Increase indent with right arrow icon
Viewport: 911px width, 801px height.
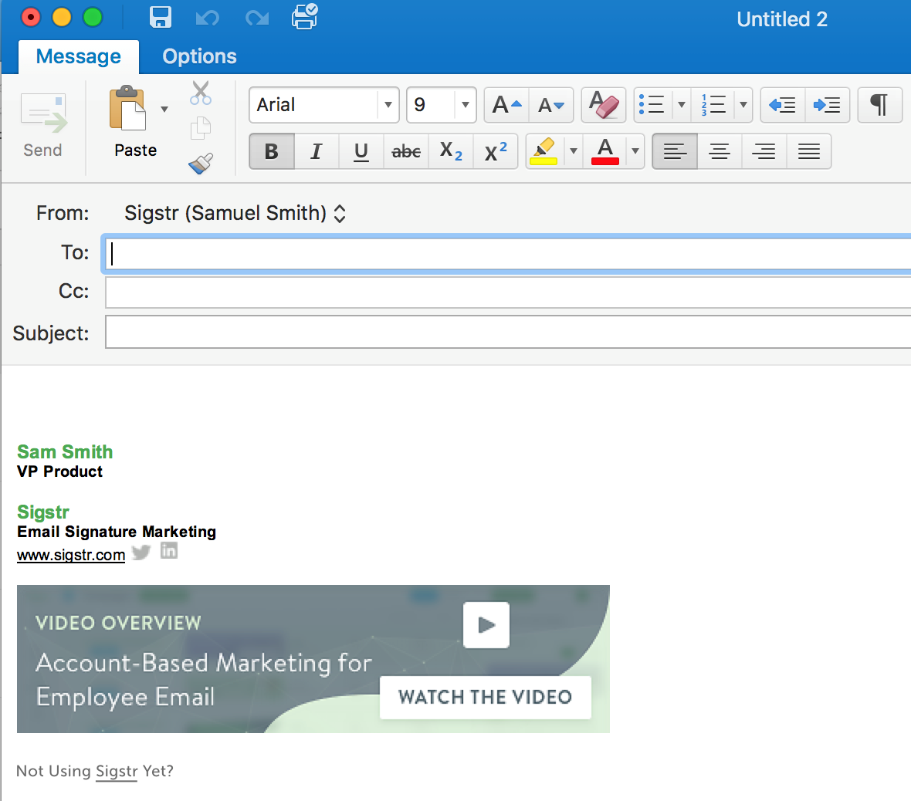click(x=828, y=105)
